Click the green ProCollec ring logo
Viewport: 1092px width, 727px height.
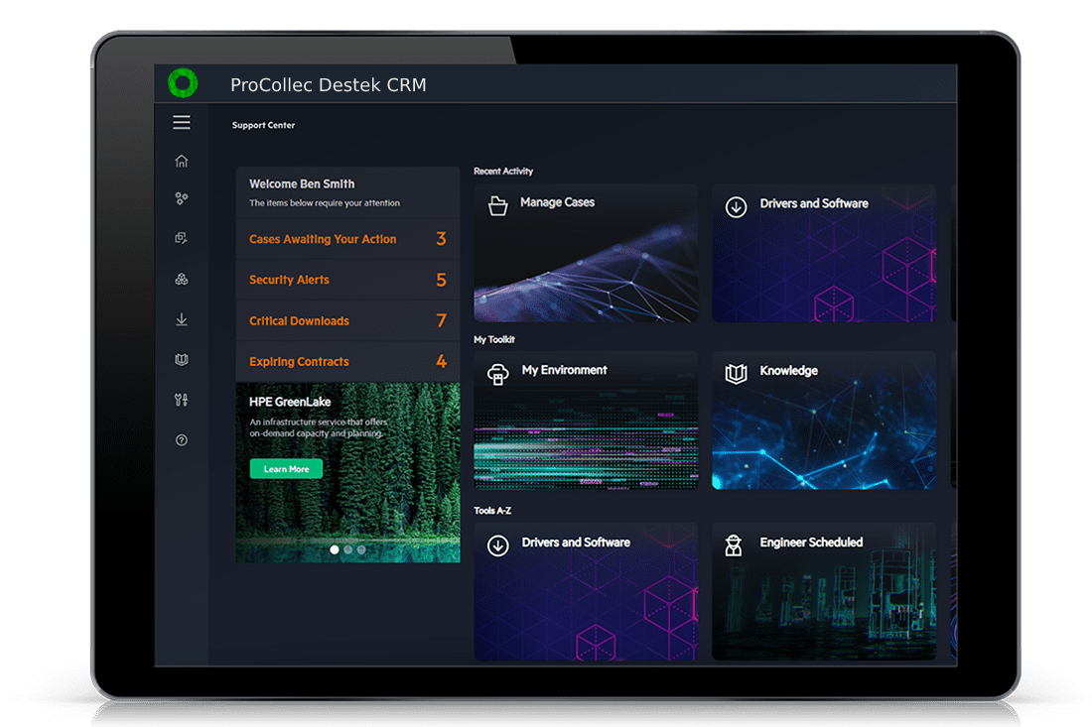click(x=183, y=83)
